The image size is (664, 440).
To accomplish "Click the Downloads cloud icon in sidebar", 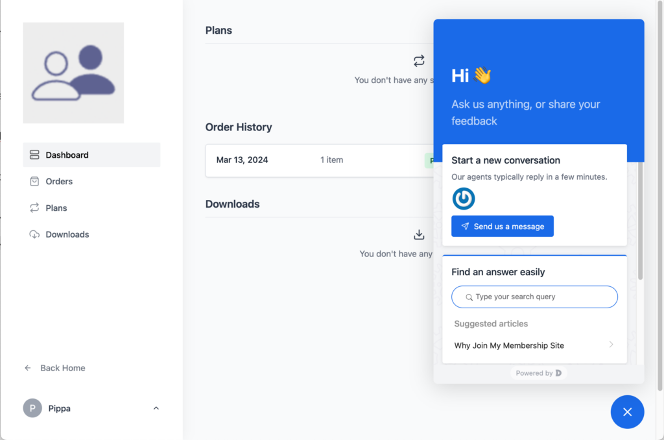I will [34, 234].
